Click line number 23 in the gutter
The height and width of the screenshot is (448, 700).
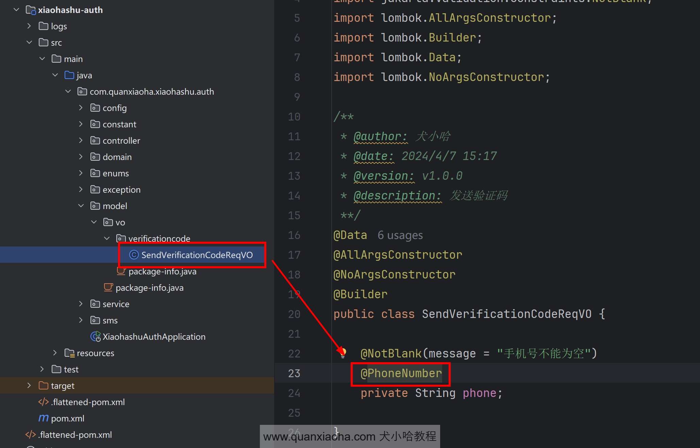click(x=294, y=373)
